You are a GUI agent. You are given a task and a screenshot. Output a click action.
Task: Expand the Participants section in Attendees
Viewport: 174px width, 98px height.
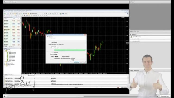tap(130, 41)
